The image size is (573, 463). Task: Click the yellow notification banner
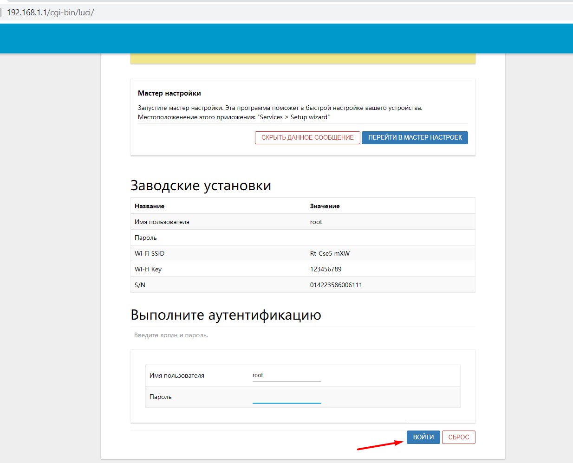tap(303, 58)
